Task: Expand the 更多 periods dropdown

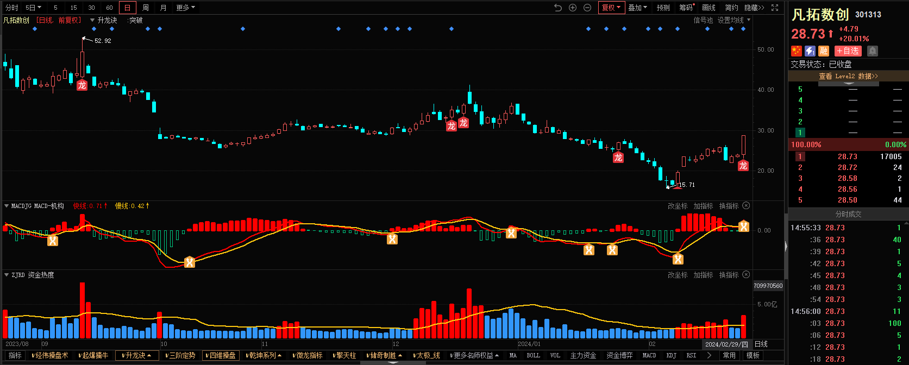Action: pos(185,8)
